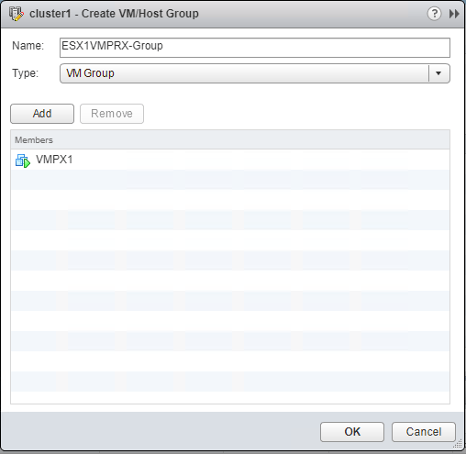Click the Name field containing ESX1VMPRX-Group
The width and height of the screenshot is (466, 454).
(x=255, y=48)
